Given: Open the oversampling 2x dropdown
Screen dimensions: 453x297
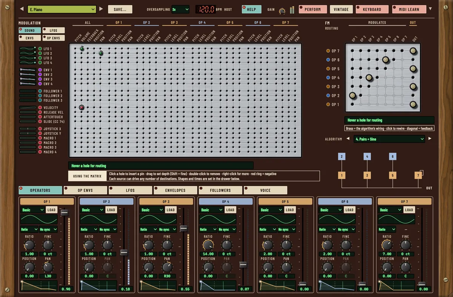Looking at the screenshot, I should pos(180,9).
